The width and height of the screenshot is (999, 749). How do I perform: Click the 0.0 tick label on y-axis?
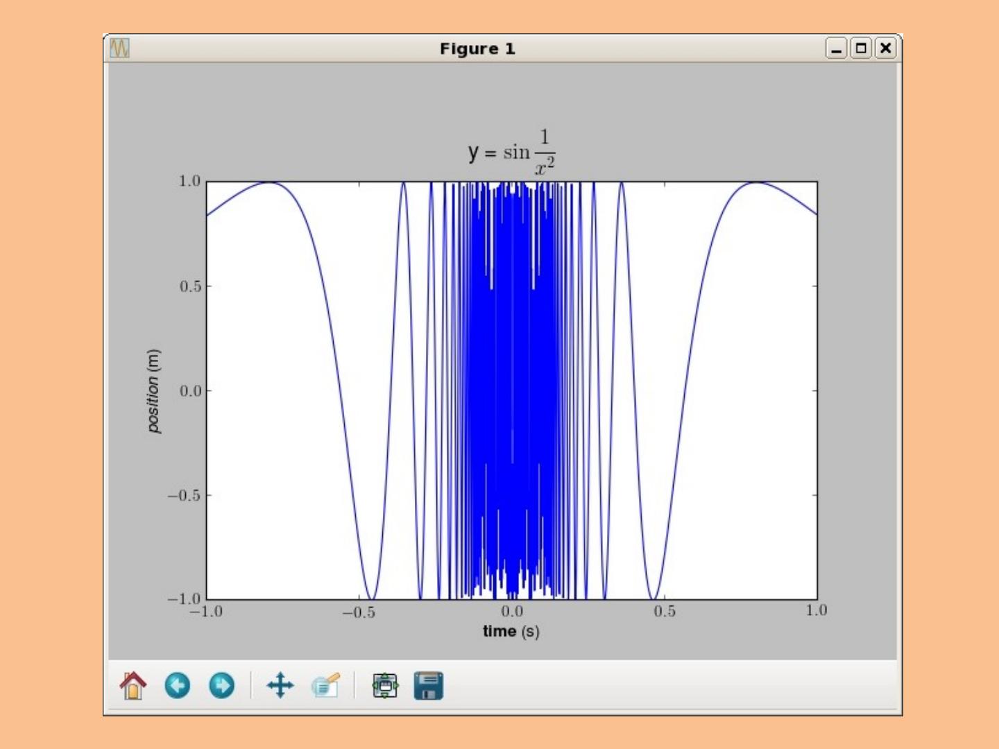[x=190, y=391]
